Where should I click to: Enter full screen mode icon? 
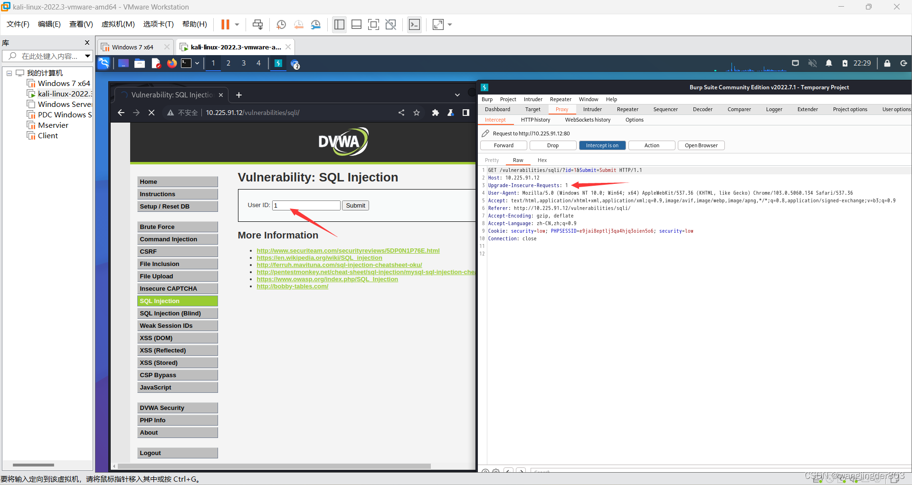pyautogui.click(x=373, y=25)
